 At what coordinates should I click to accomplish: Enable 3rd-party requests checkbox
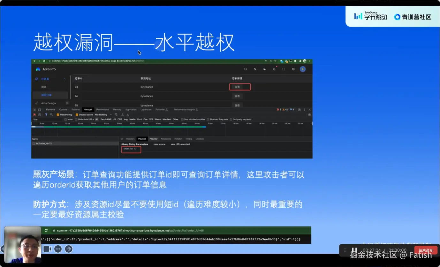point(231,119)
